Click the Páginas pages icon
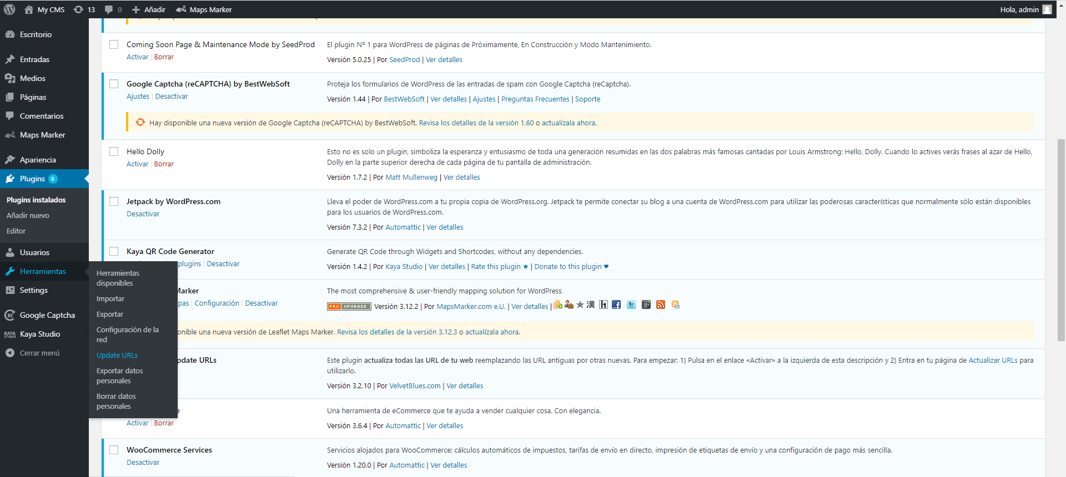 pos(10,97)
